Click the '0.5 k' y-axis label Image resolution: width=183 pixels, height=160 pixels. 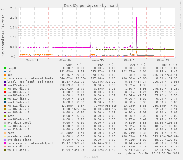point(14,47)
